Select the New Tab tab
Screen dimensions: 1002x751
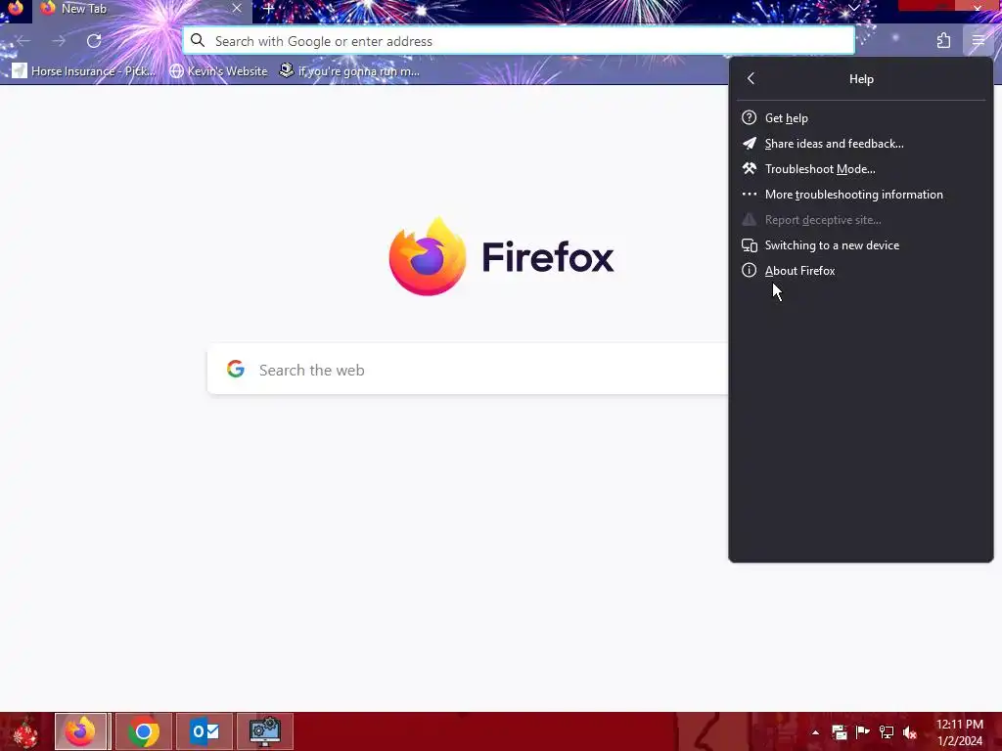coord(142,9)
